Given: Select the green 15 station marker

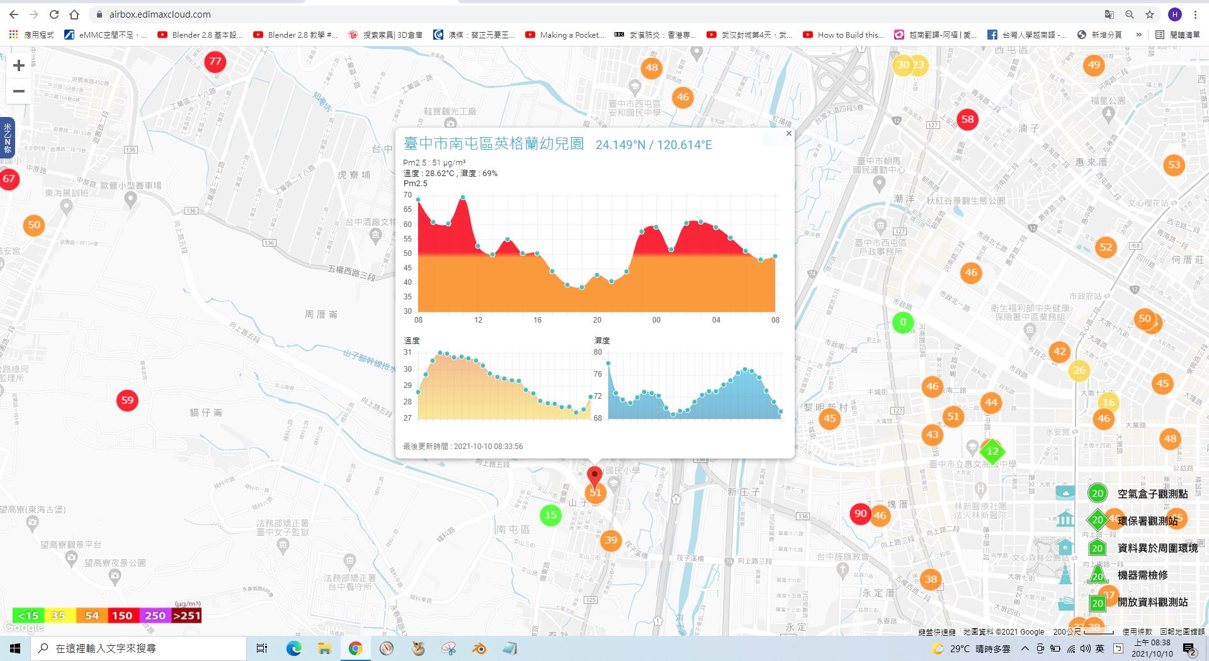Looking at the screenshot, I should pyautogui.click(x=550, y=515).
